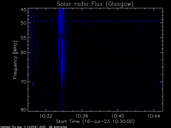This screenshot has width=171, height=128.
Task: Click the red marker near 70 MHz
Action: (33, 84)
